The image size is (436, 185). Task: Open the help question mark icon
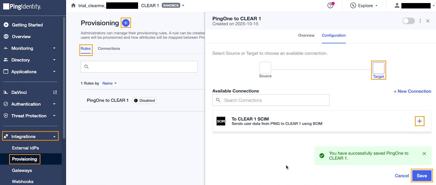(x=330, y=5)
